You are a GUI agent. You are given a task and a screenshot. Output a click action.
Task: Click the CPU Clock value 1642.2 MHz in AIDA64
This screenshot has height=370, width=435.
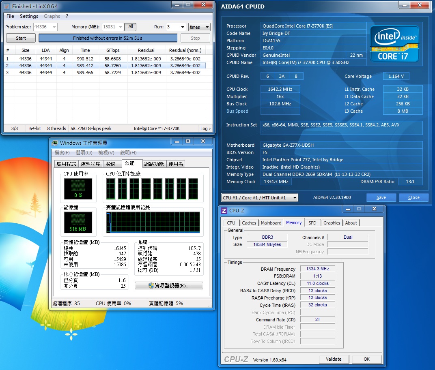[280, 89]
